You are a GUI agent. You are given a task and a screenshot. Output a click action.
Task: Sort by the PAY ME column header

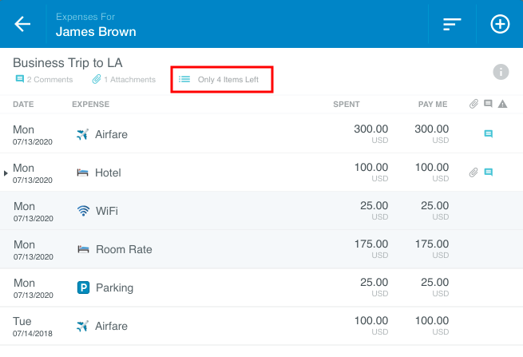pyautogui.click(x=433, y=104)
